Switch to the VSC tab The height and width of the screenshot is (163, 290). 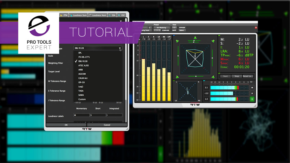[121, 15]
